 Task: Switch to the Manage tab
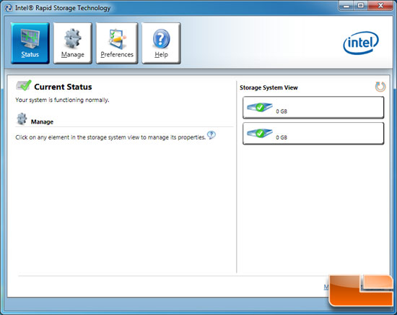(x=73, y=43)
